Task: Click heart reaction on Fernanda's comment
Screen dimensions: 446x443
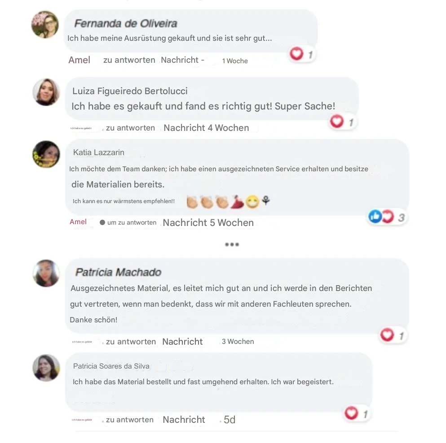Action: [x=297, y=54]
